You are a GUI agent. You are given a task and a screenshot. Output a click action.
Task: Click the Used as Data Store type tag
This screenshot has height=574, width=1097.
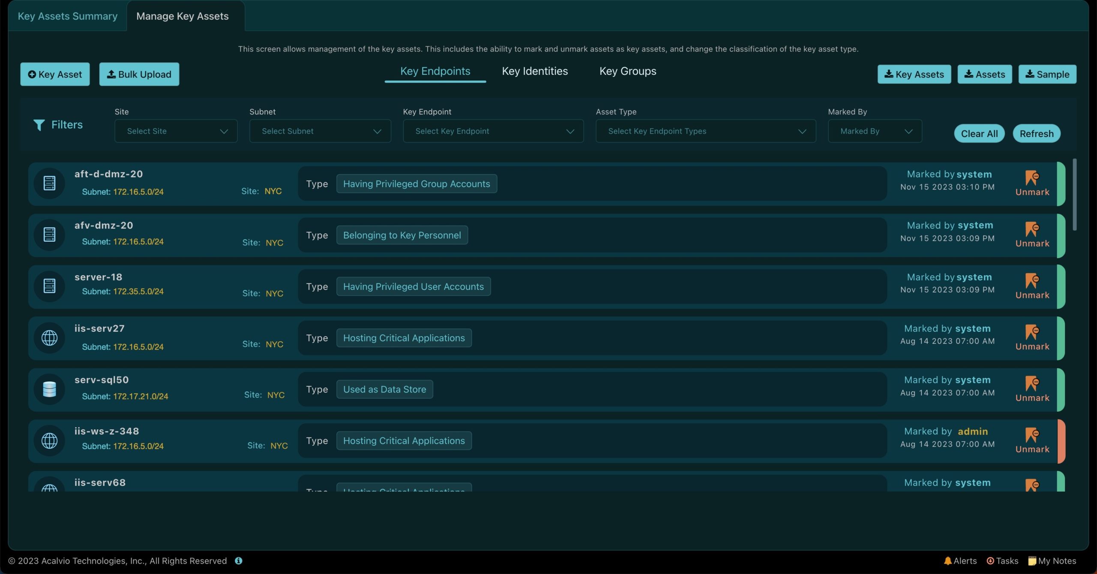coord(384,389)
